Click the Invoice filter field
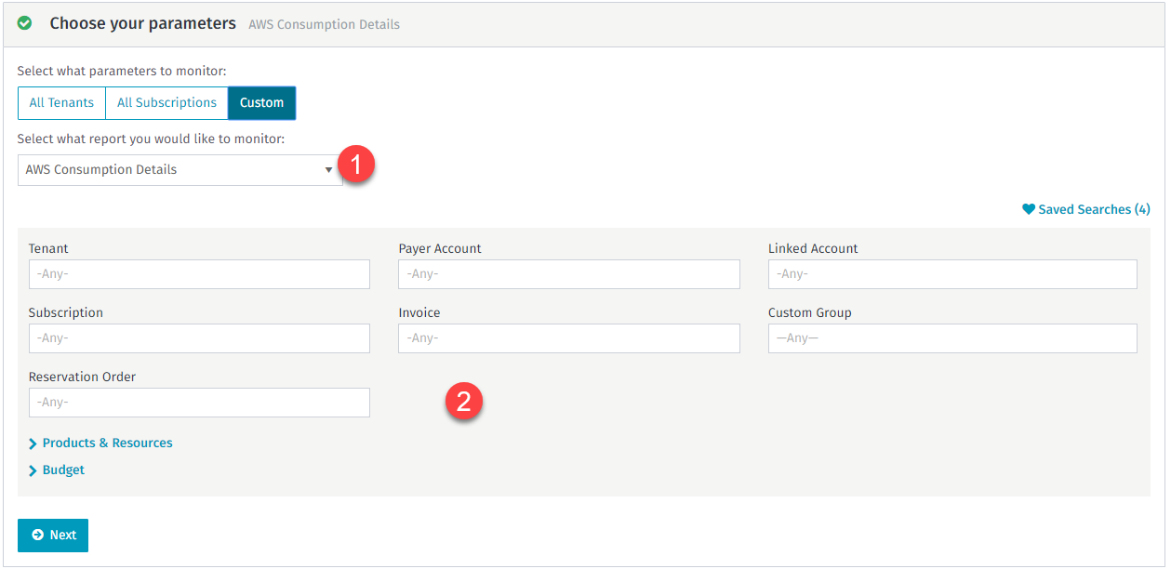This screenshot has width=1171, height=569. (568, 338)
